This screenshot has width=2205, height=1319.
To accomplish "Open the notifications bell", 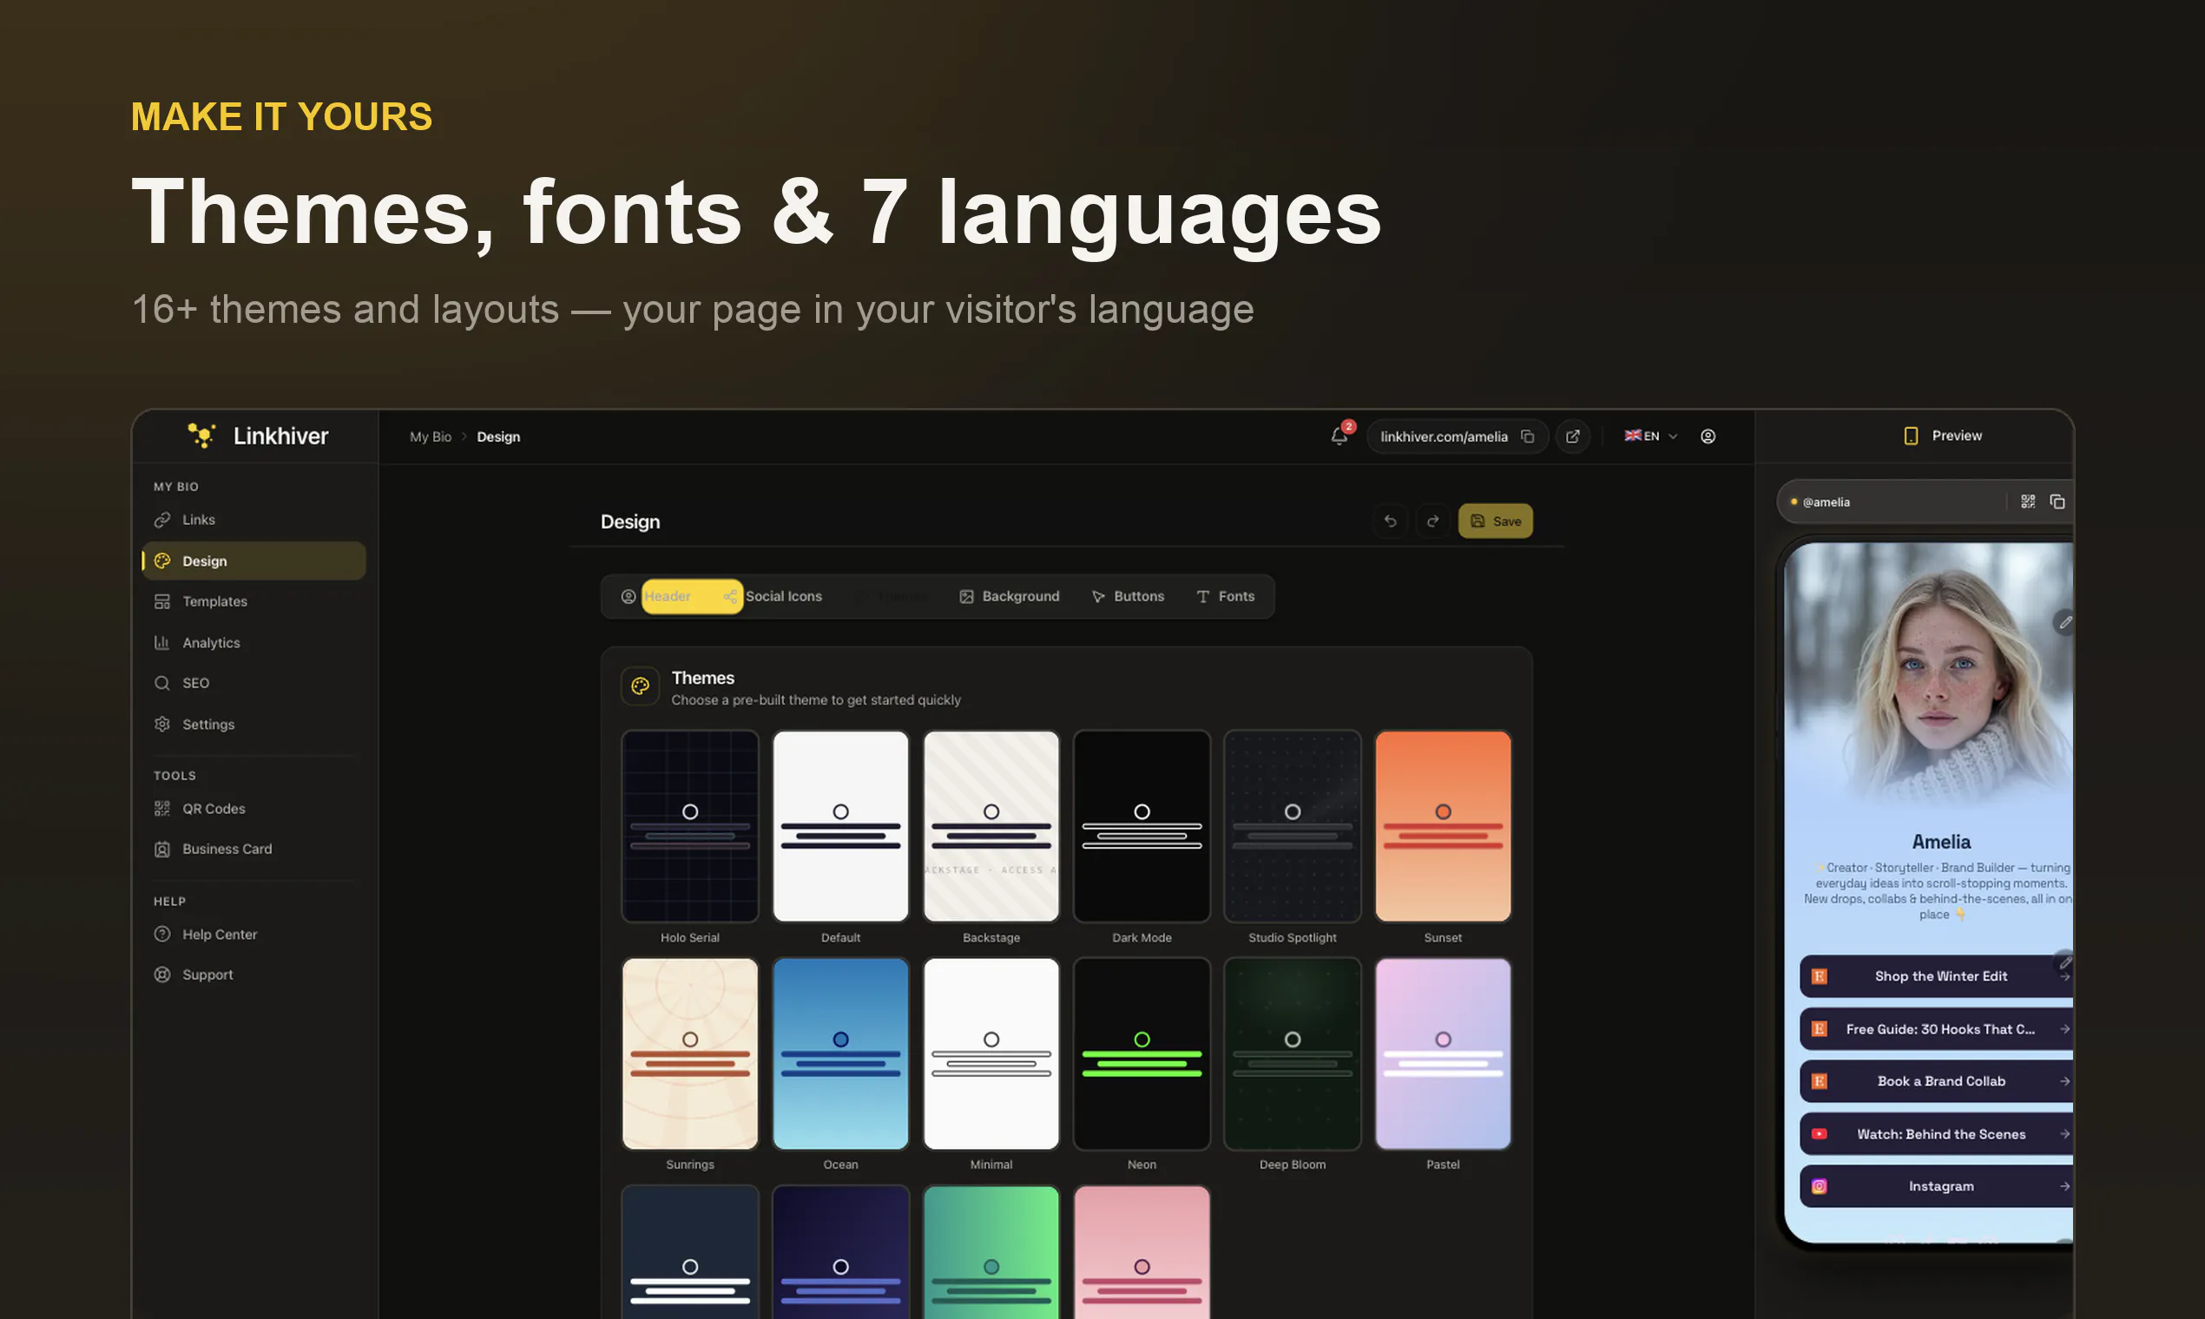I will click(1339, 436).
